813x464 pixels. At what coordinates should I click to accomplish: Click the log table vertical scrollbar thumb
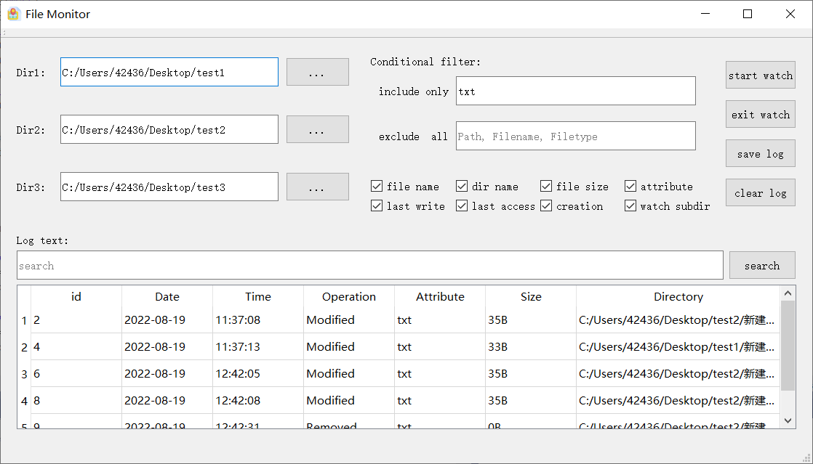(788, 346)
